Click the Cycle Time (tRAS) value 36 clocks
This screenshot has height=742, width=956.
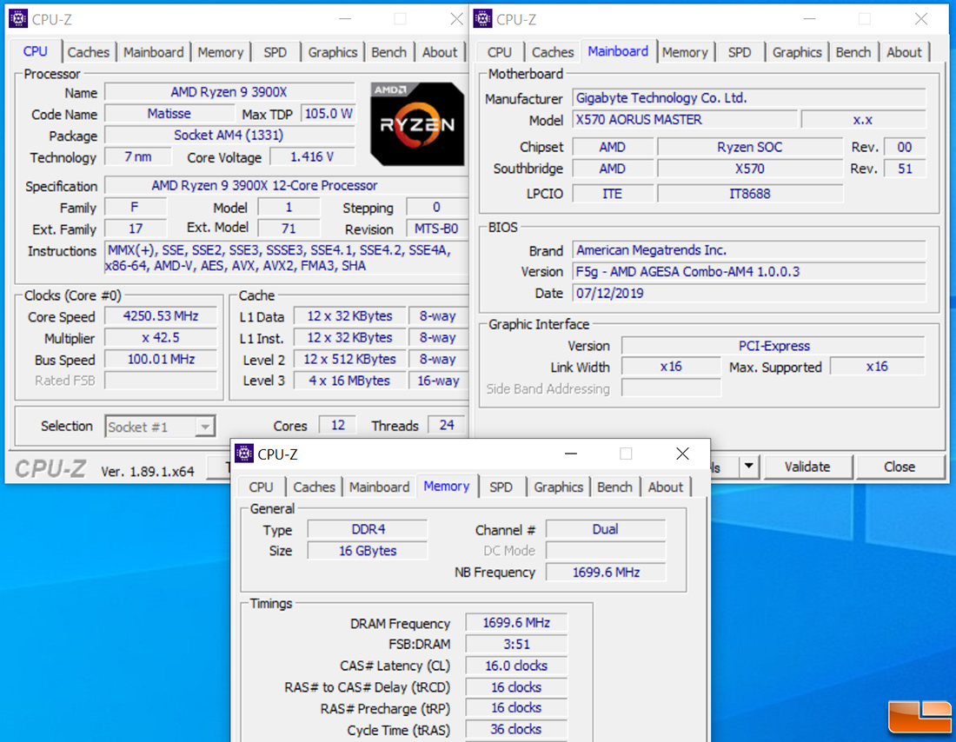click(x=516, y=730)
